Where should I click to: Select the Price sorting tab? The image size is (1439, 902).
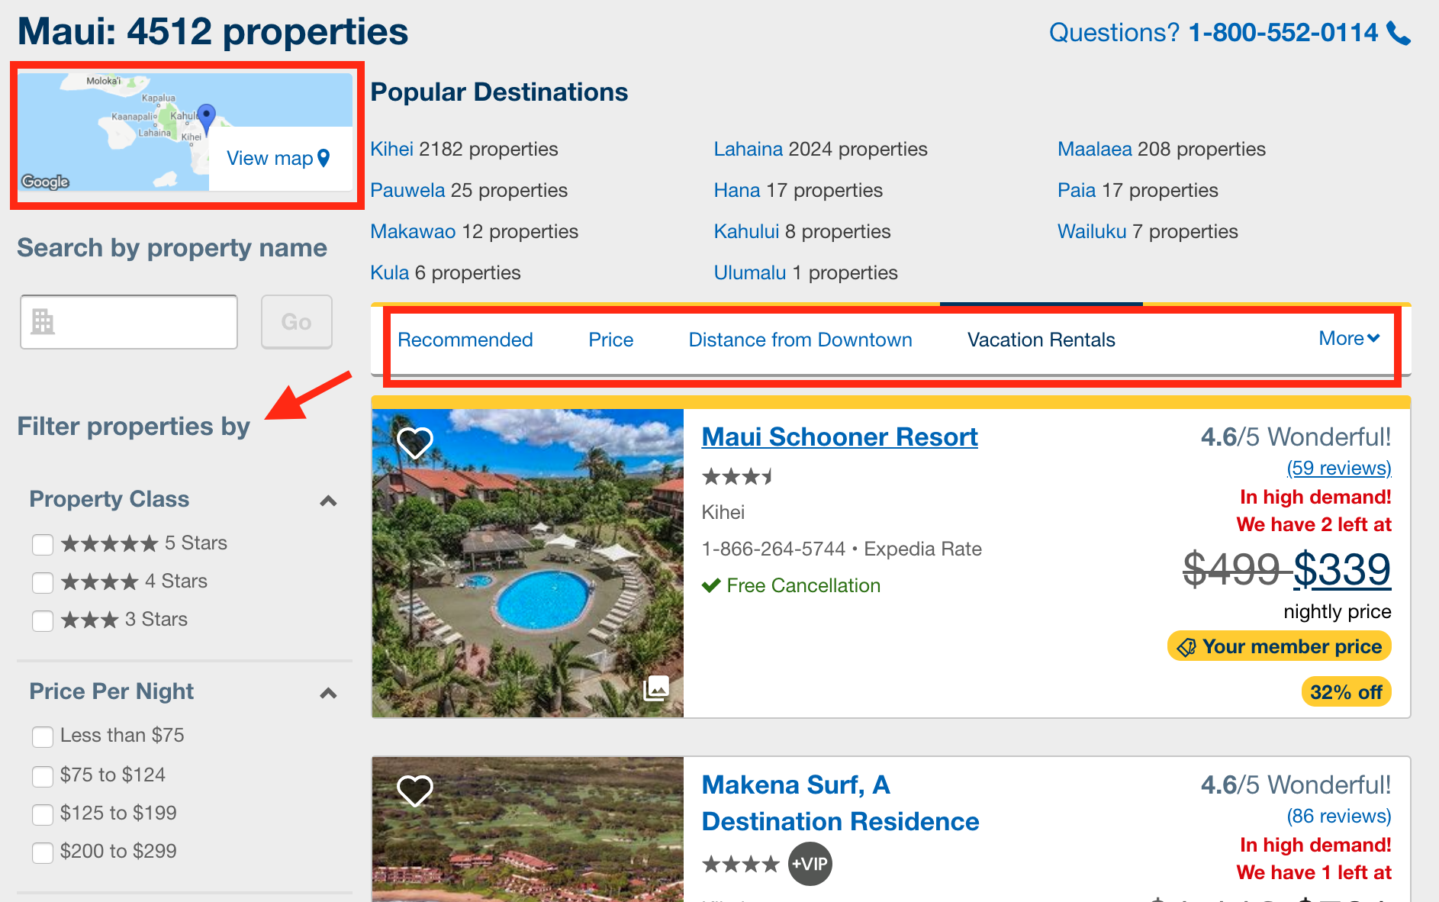610,340
